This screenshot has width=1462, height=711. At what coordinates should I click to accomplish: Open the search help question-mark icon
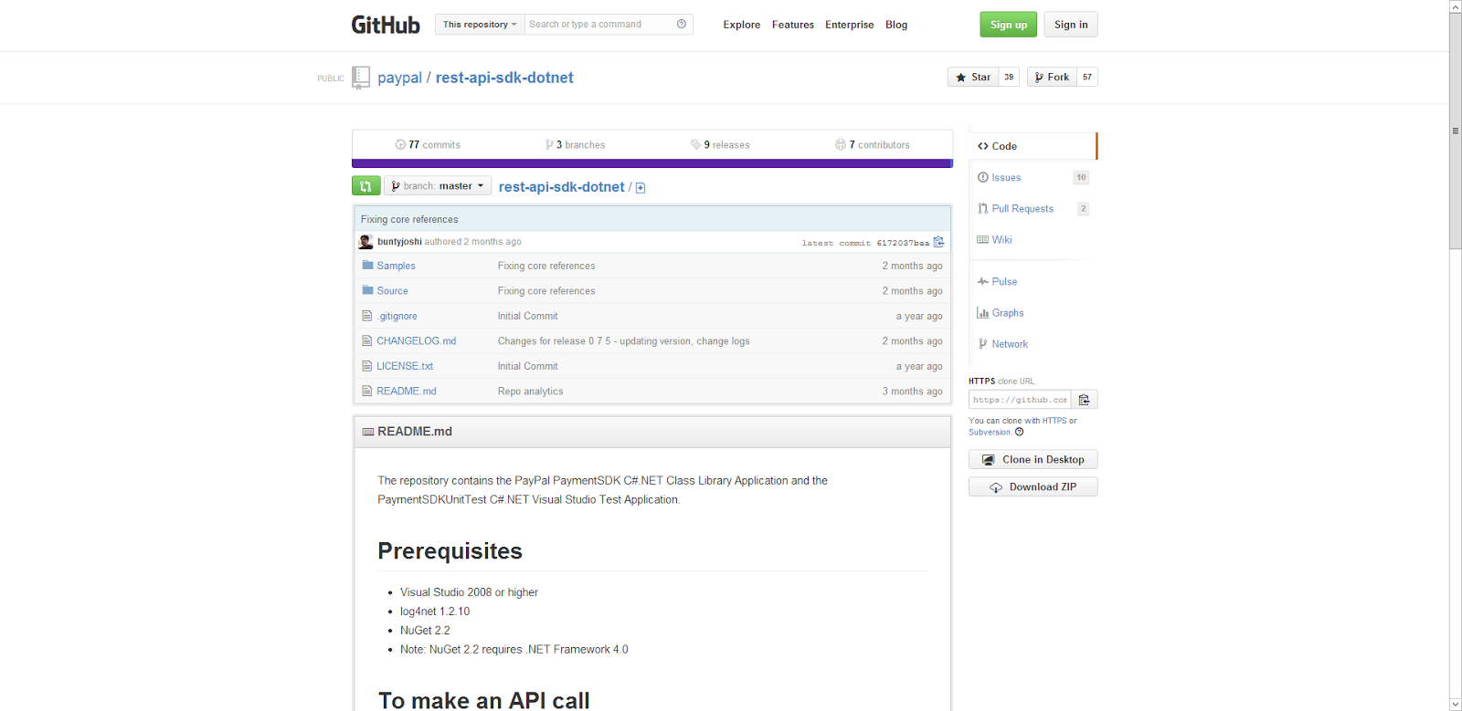coord(682,24)
